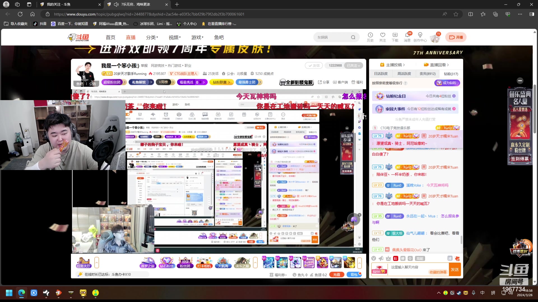
Task: Expand the 分类 category dropdown
Action: (x=152, y=37)
